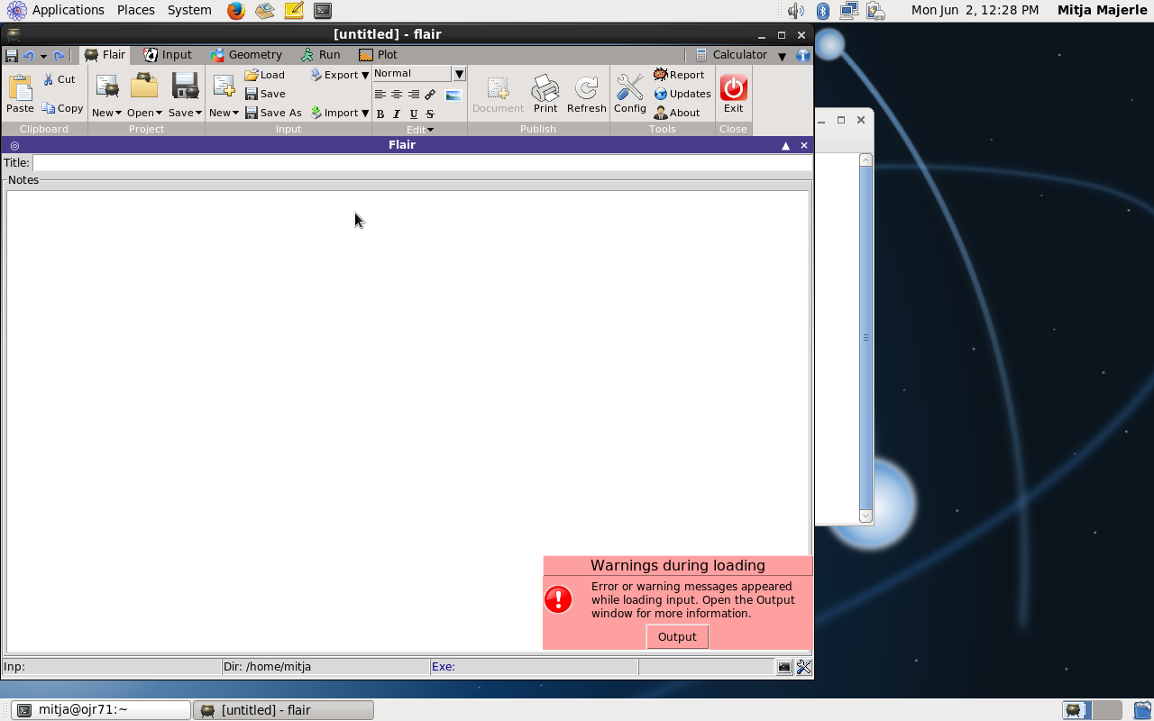Expand the Edit group menu arrow
Screen dimensions: 1154x721
click(430, 130)
